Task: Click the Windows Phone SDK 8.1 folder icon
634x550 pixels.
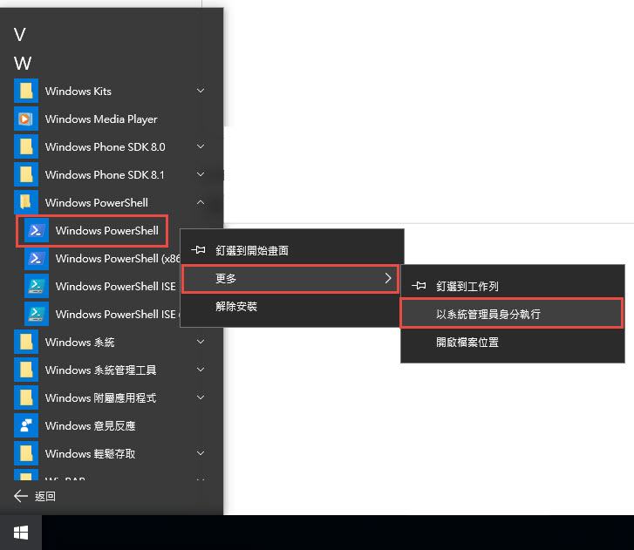Action: (26, 174)
